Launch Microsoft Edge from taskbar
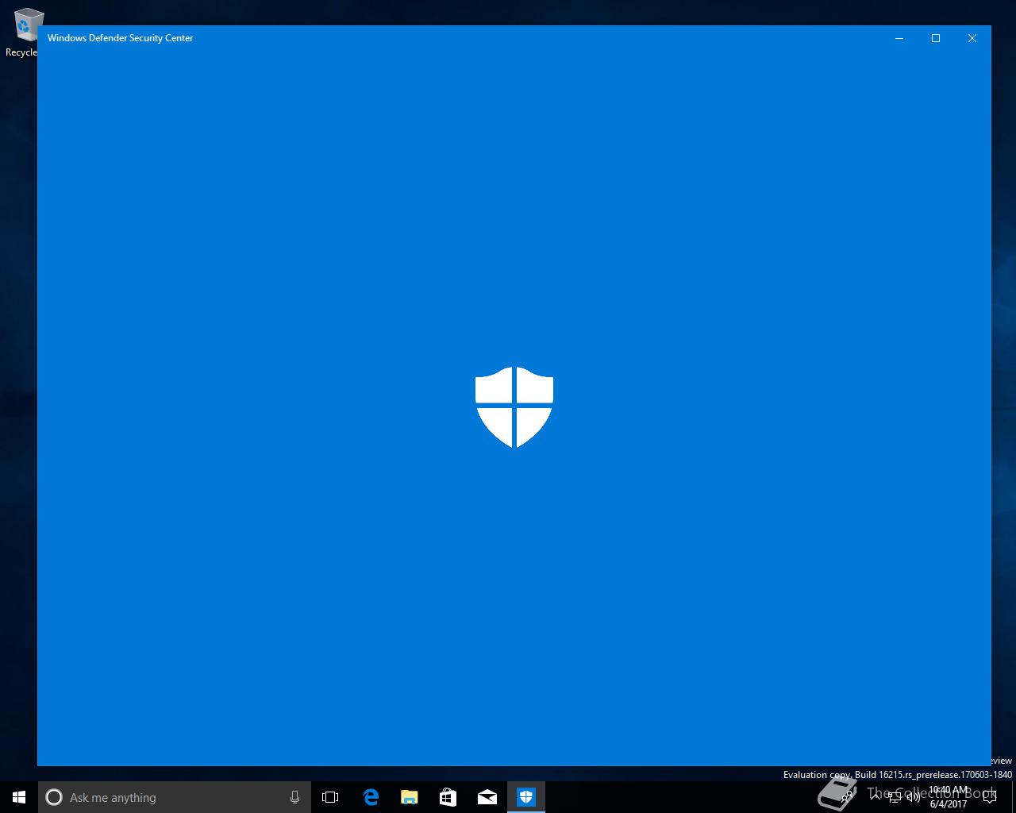 [371, 797]
